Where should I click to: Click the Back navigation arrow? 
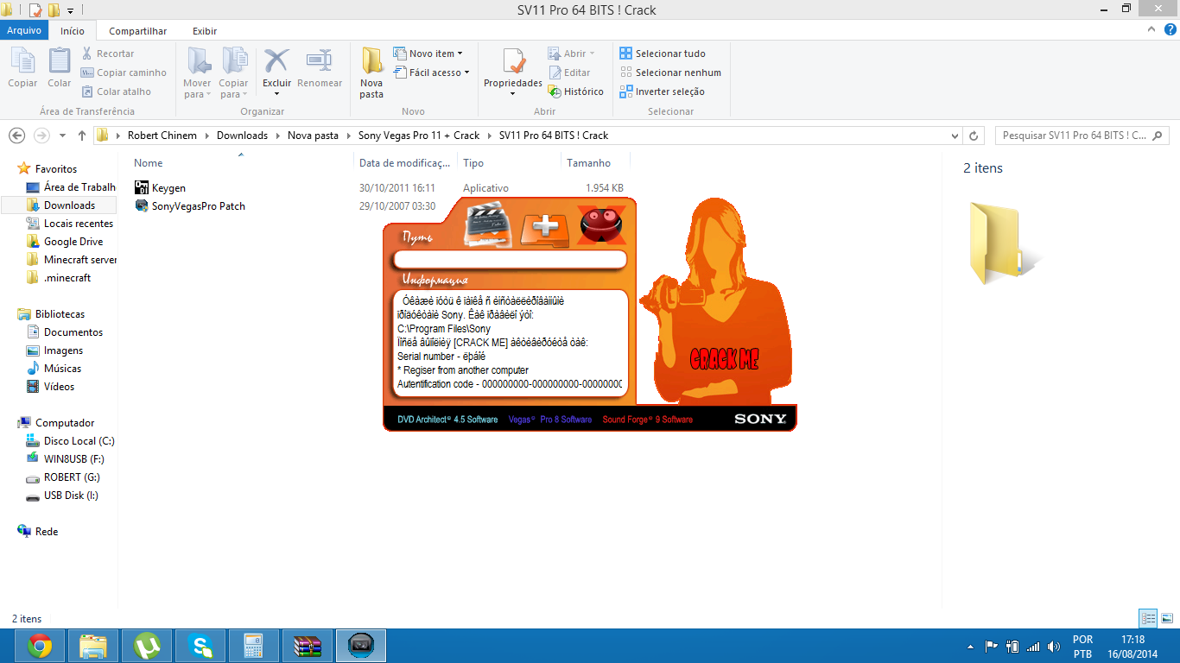[16, 136]
